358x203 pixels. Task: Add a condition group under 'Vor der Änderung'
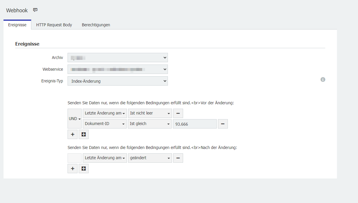coord(84,134)
